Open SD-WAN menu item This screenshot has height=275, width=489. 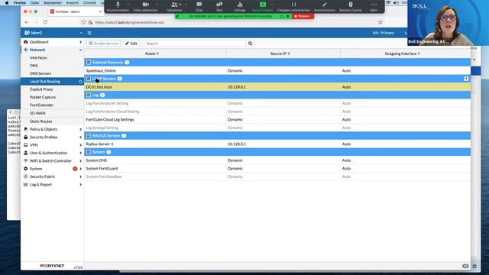point(37,113)
